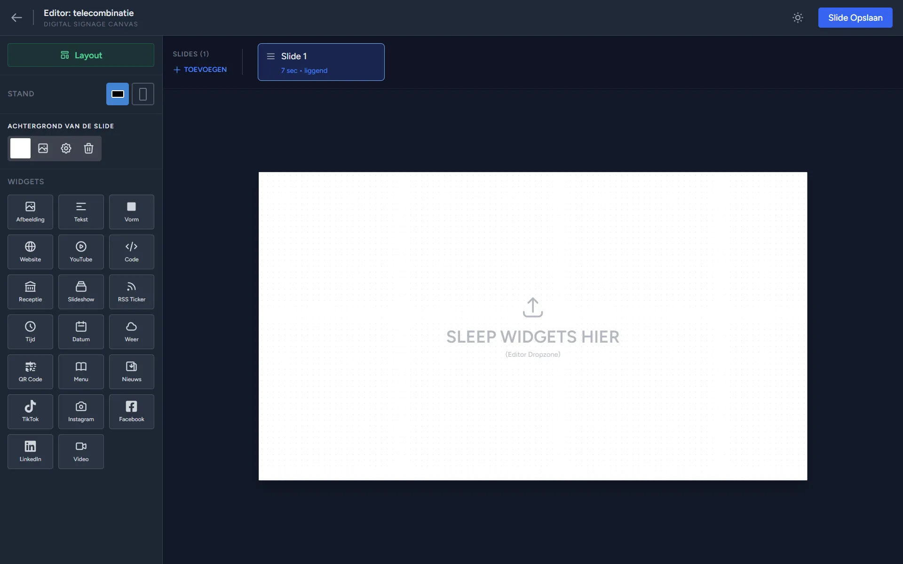Choose the RSS Ticker widget
The width and height of the screenshot is (903, 564).
(x=132, y=292)
